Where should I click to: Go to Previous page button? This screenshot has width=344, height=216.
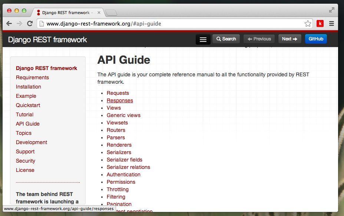259,39
